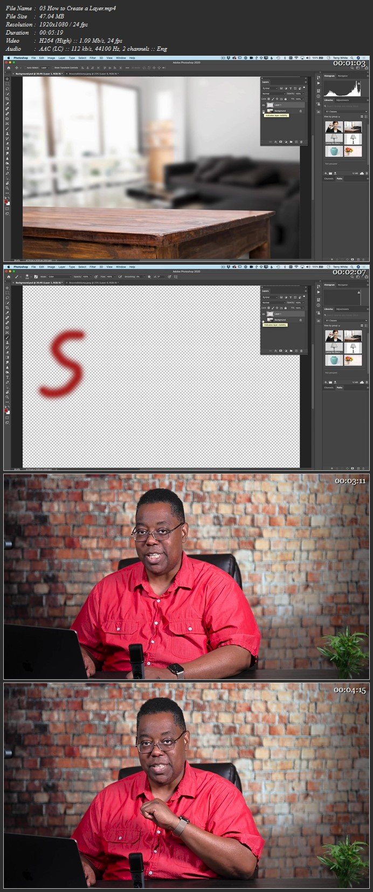The width and height of the screenshot is (373, 892).
Task: Create a new layer in the red S screenshot
Action: [296, 351]
